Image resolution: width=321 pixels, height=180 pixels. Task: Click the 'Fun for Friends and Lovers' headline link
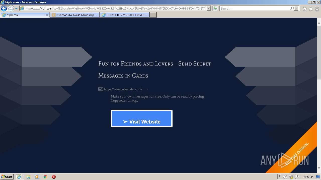(154, 69)
